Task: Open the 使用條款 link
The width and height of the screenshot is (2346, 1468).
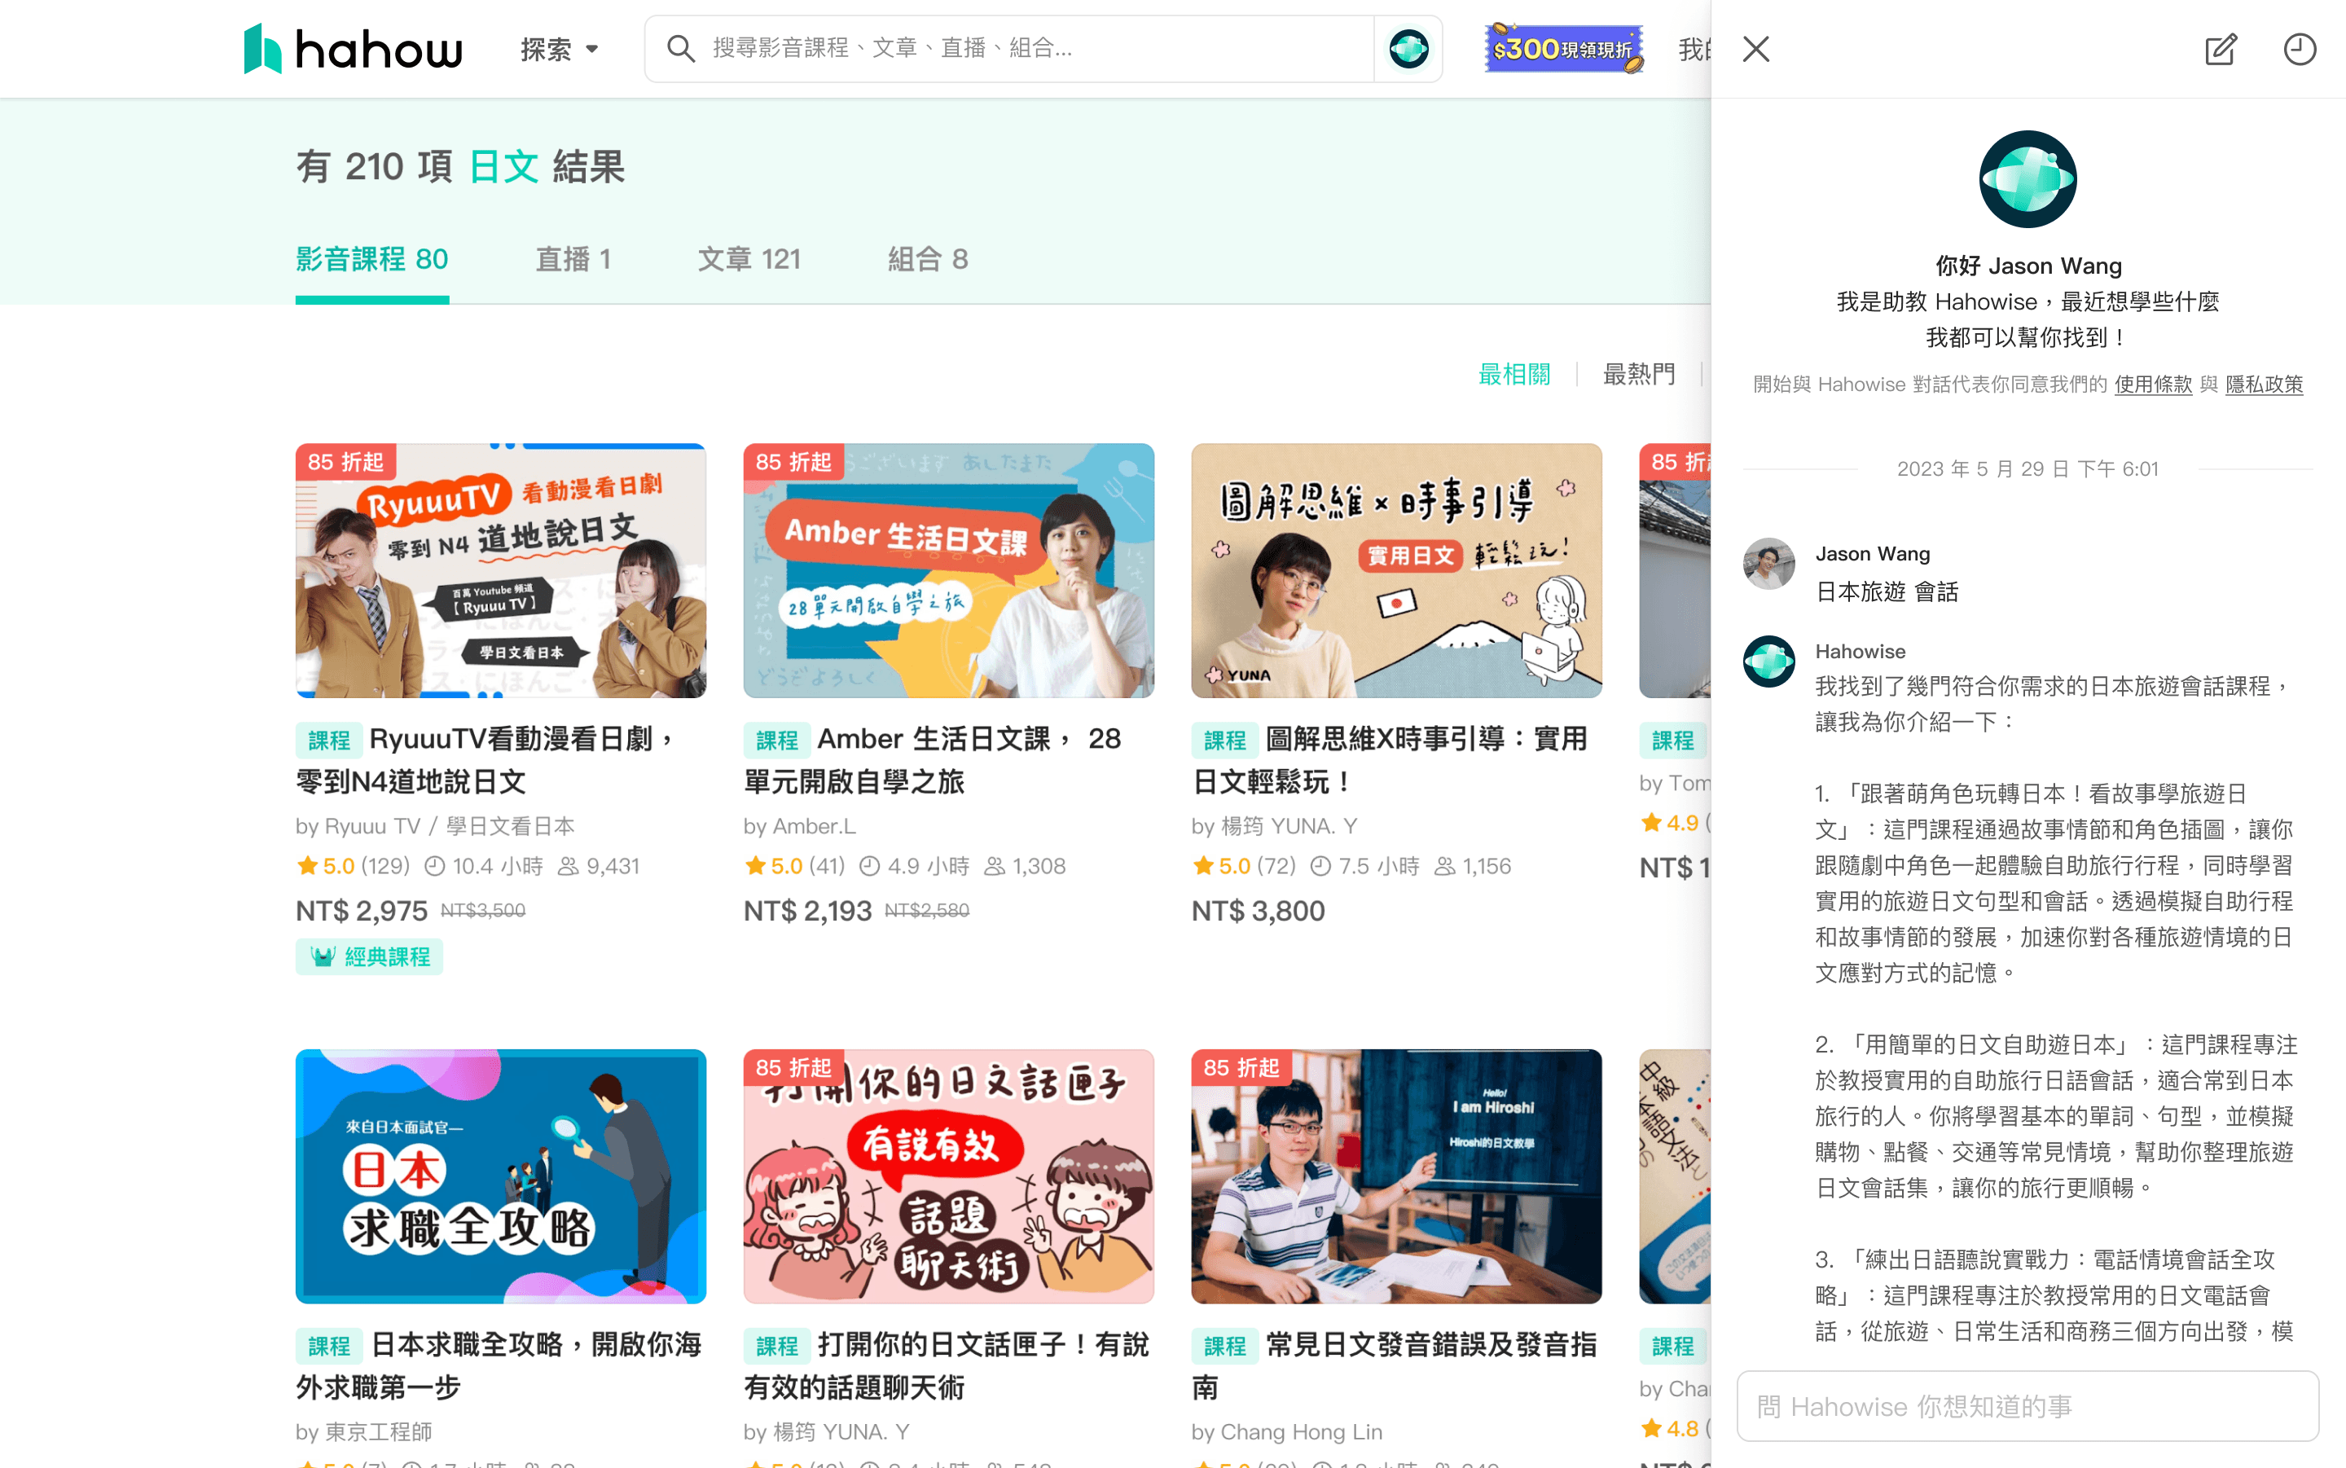Action: (x=2153, y=385)
